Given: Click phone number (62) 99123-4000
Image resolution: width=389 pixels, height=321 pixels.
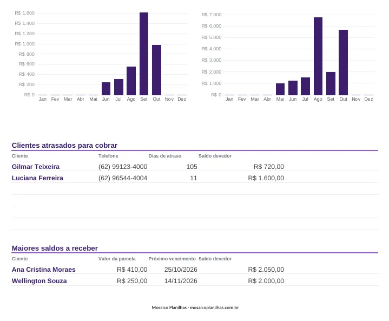Looking at the screenshot, I should pos(123,167).
